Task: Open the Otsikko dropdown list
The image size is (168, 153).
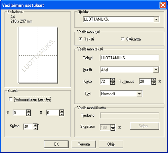Action: (156, 20)
